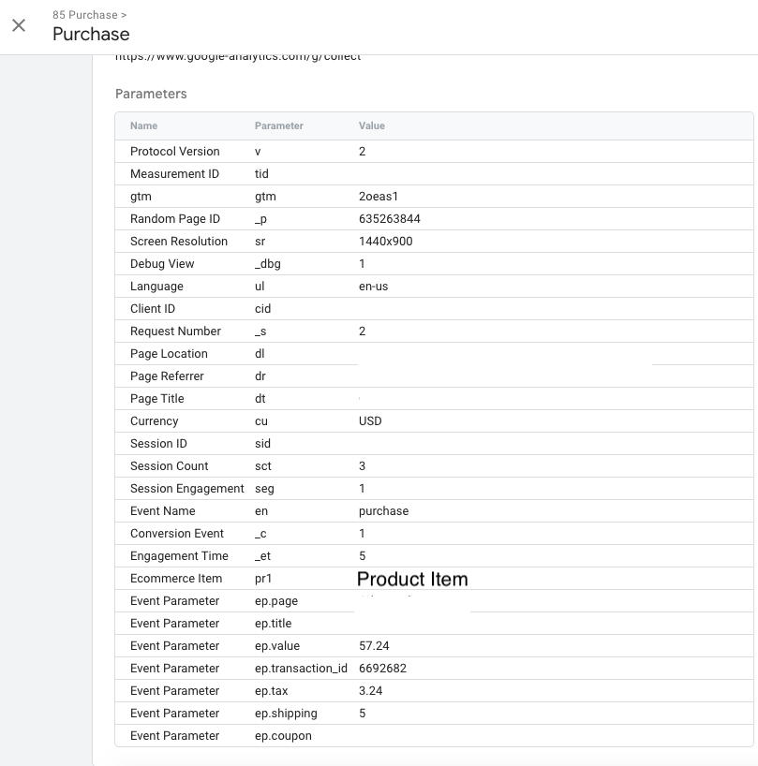Select the Screen Resolution 1440x900 value
Viewport: 758px width, 766px height.
pyautogui.click(x=385, y=242)
